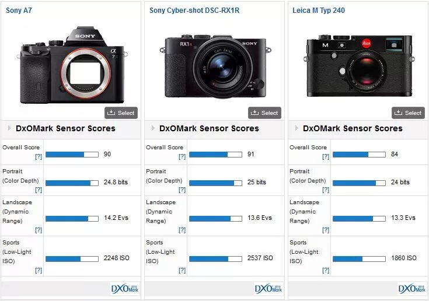Click the RX1R Portrait (Color Depth) label
The image size is (429, 301).
(164, 176)
